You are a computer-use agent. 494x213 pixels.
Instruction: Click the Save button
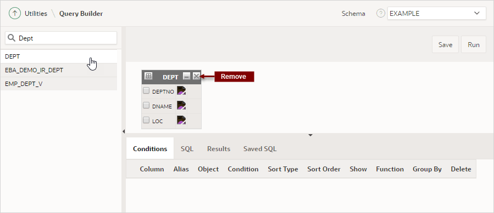pos(446,44)
